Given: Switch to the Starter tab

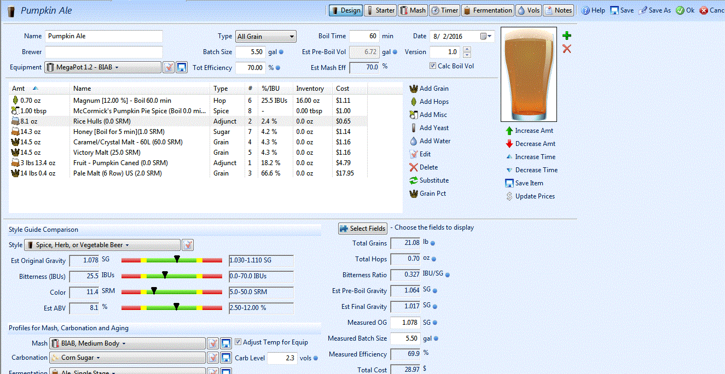Looking at the screenshot, I should 380,10.
